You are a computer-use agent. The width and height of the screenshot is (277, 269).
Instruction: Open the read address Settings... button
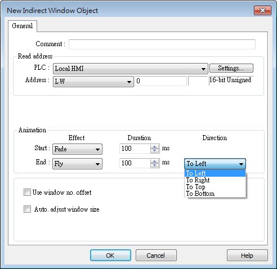[231, 68]
